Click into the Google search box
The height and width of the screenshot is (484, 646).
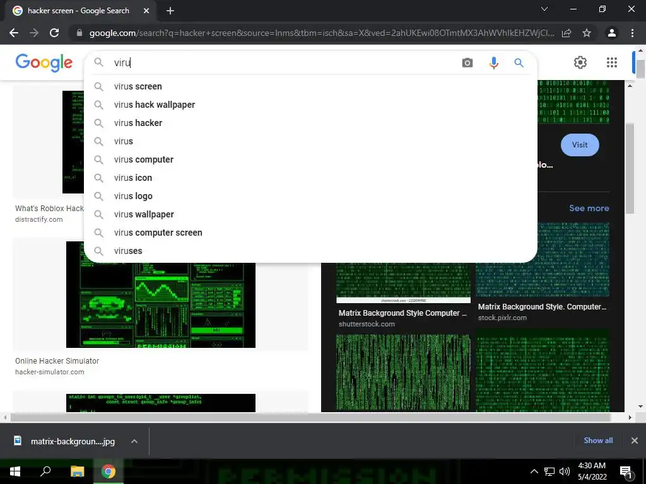pos(285,62)
